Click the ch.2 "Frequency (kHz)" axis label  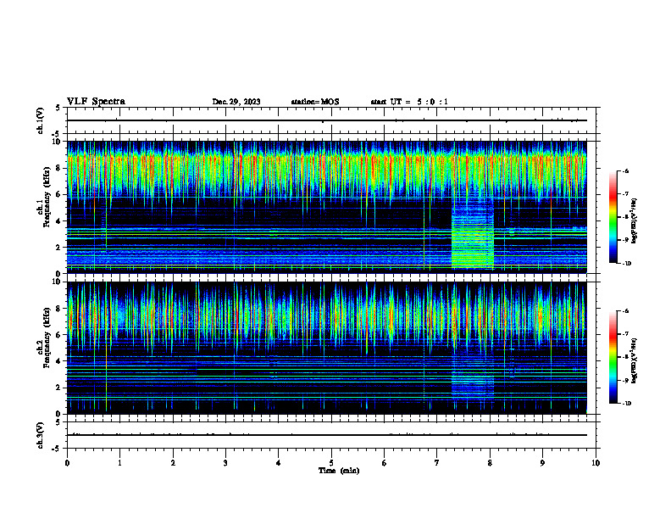(45, 338)
